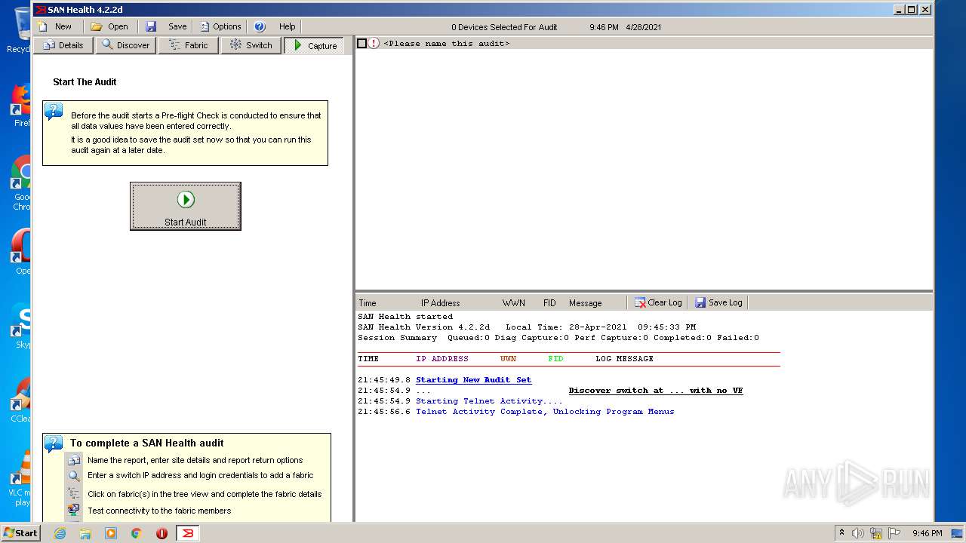The image size is (966, 543).
Task: Open the Windows Start menu
Action: coord(21,532)
